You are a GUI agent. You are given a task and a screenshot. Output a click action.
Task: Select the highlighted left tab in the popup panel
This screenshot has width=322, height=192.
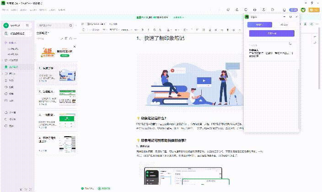[x=260, y=25]
